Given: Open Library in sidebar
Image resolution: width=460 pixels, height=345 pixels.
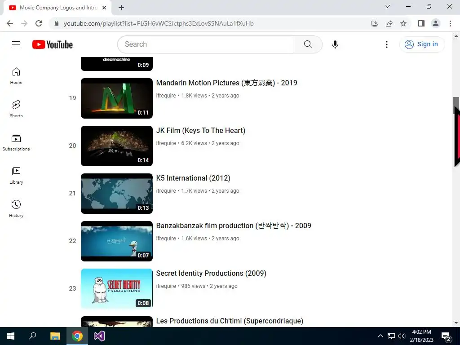Looking at the screenshot, I should (x=16, y=176).
